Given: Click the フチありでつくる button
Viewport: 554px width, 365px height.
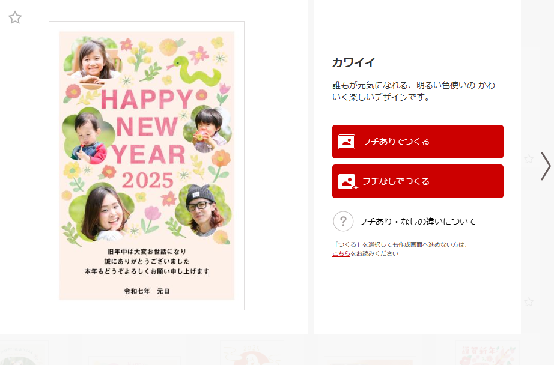Looking at the screenshot, I should click(418, 142).
